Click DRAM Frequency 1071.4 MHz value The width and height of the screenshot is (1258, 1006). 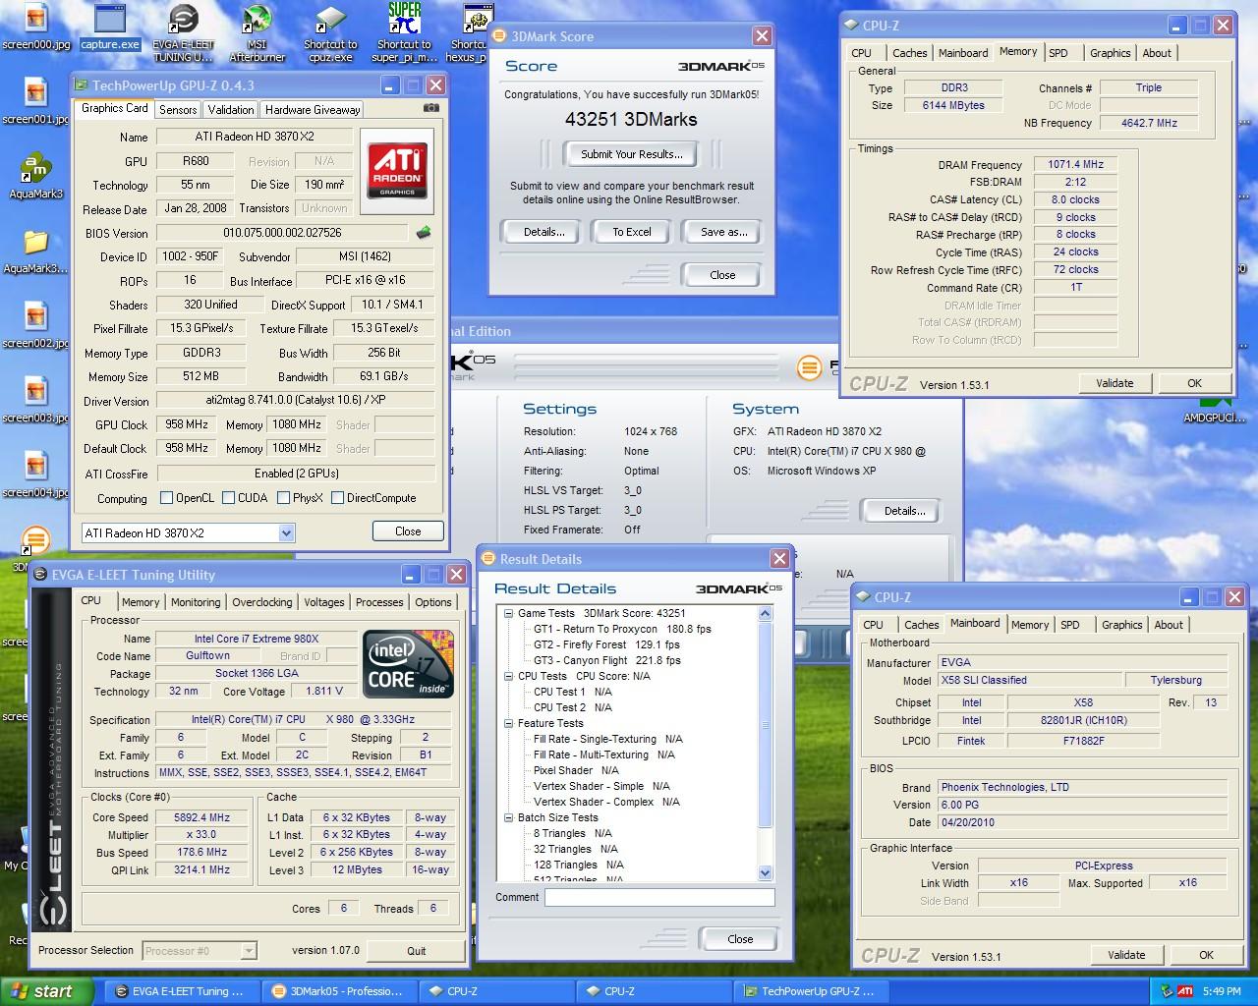tap(1075, 165)
